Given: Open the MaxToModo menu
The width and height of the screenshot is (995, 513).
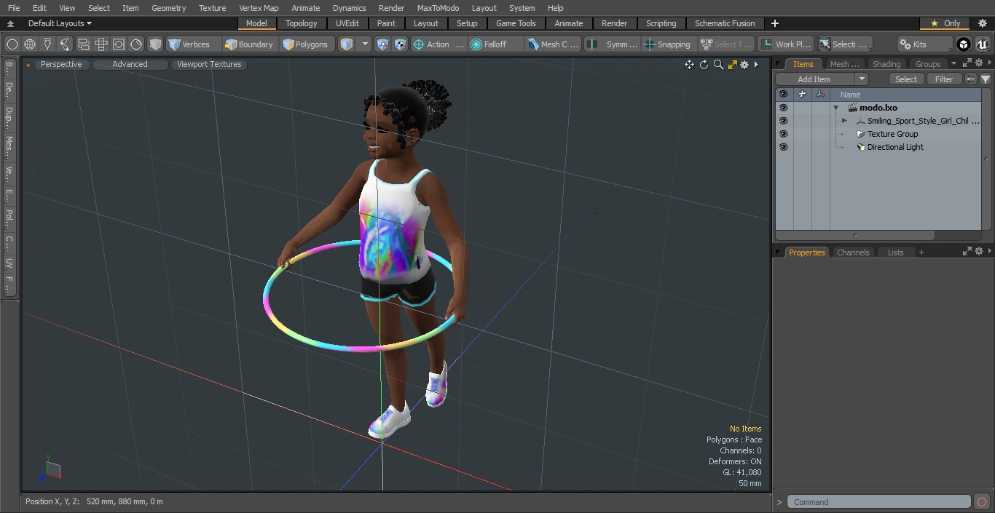Looking at the screenshot, I should (x=438, y=8).
